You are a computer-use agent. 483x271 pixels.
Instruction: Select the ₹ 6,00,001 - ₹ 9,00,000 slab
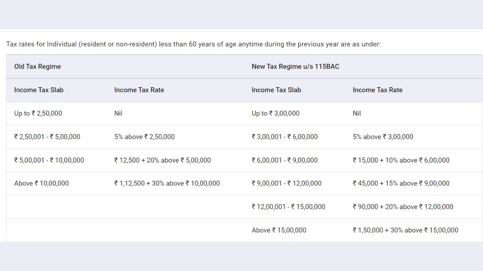pos(285,160)
